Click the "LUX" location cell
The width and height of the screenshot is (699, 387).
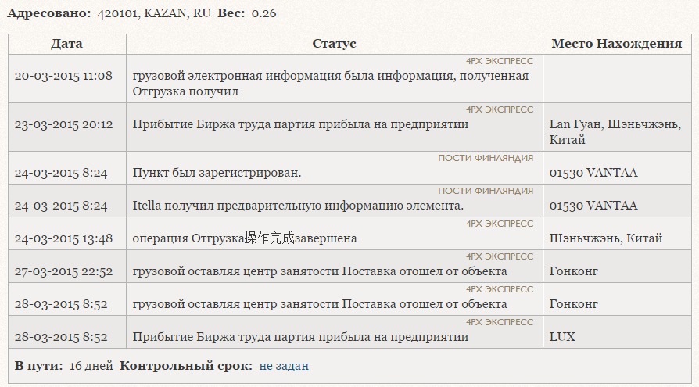tap(562, 337)
